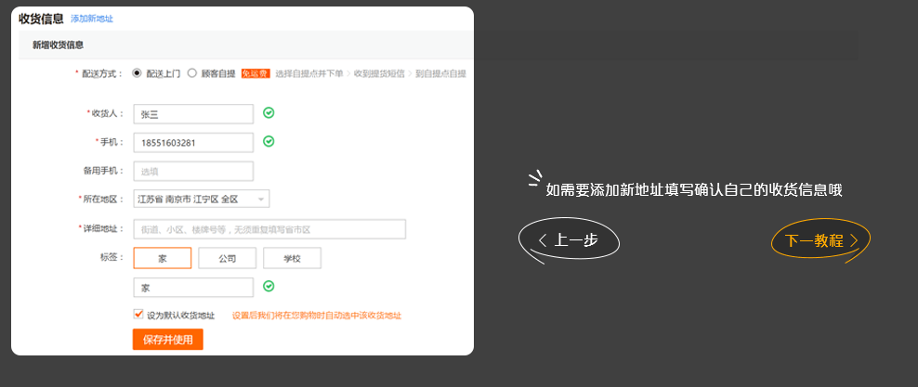918x387 pixels.
Task: Click the orange 免运费 badge
Action: click(x=256, y=72)
